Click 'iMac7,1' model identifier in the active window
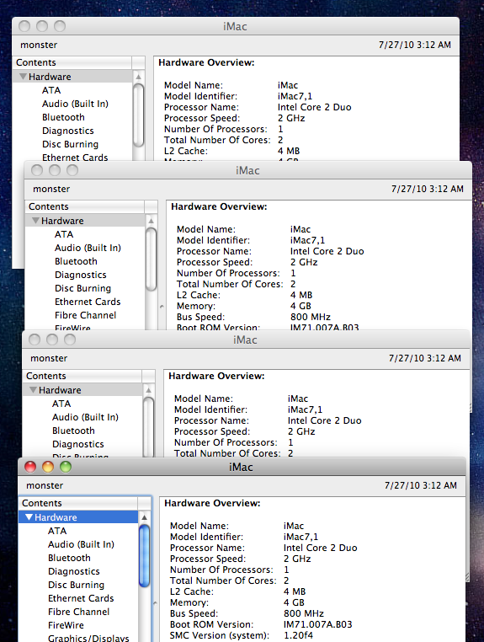This screenshot has height=642, width=484. click(301, 537)
